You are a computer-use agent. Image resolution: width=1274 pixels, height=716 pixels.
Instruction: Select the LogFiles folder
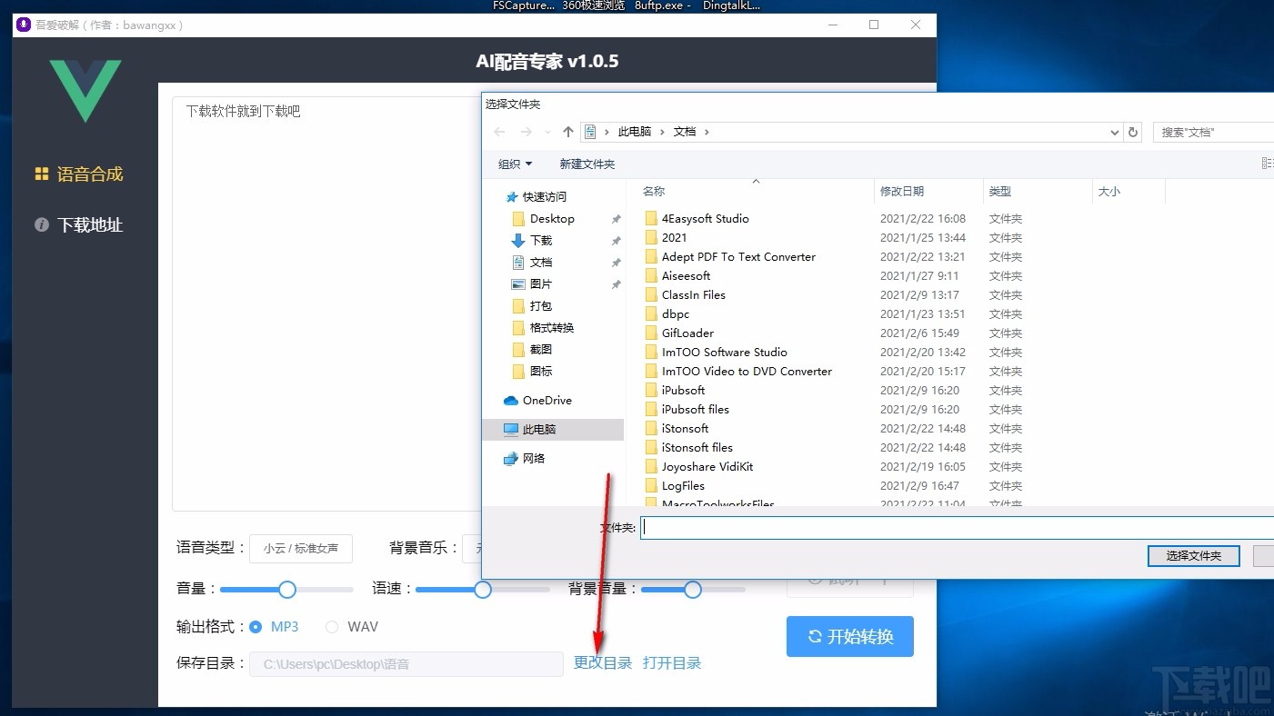[683, 485]
